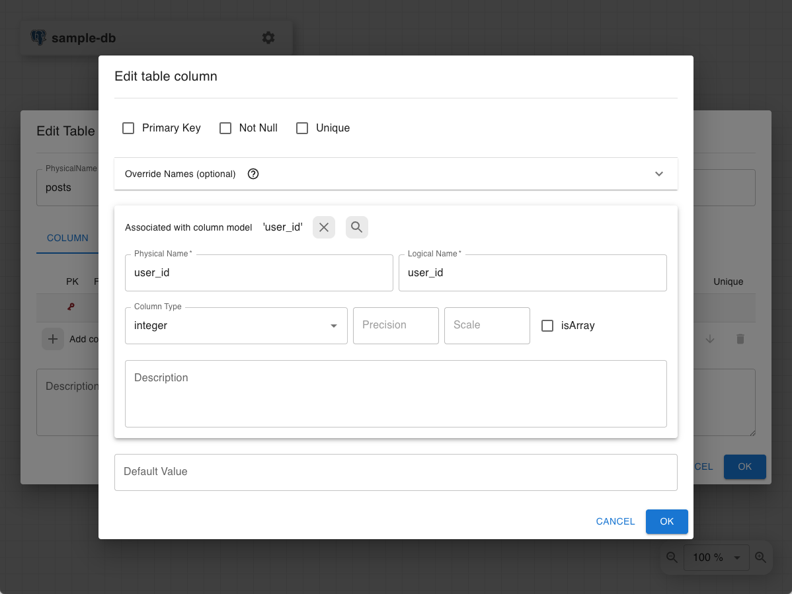Screen dimensions: 792x594
Task: Move column down with arrow icon
Action: [709, 339]
